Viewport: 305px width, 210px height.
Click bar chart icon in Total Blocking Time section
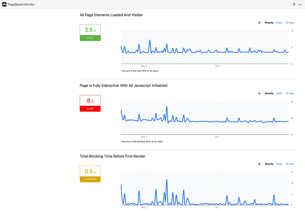(x=260, y=164)
